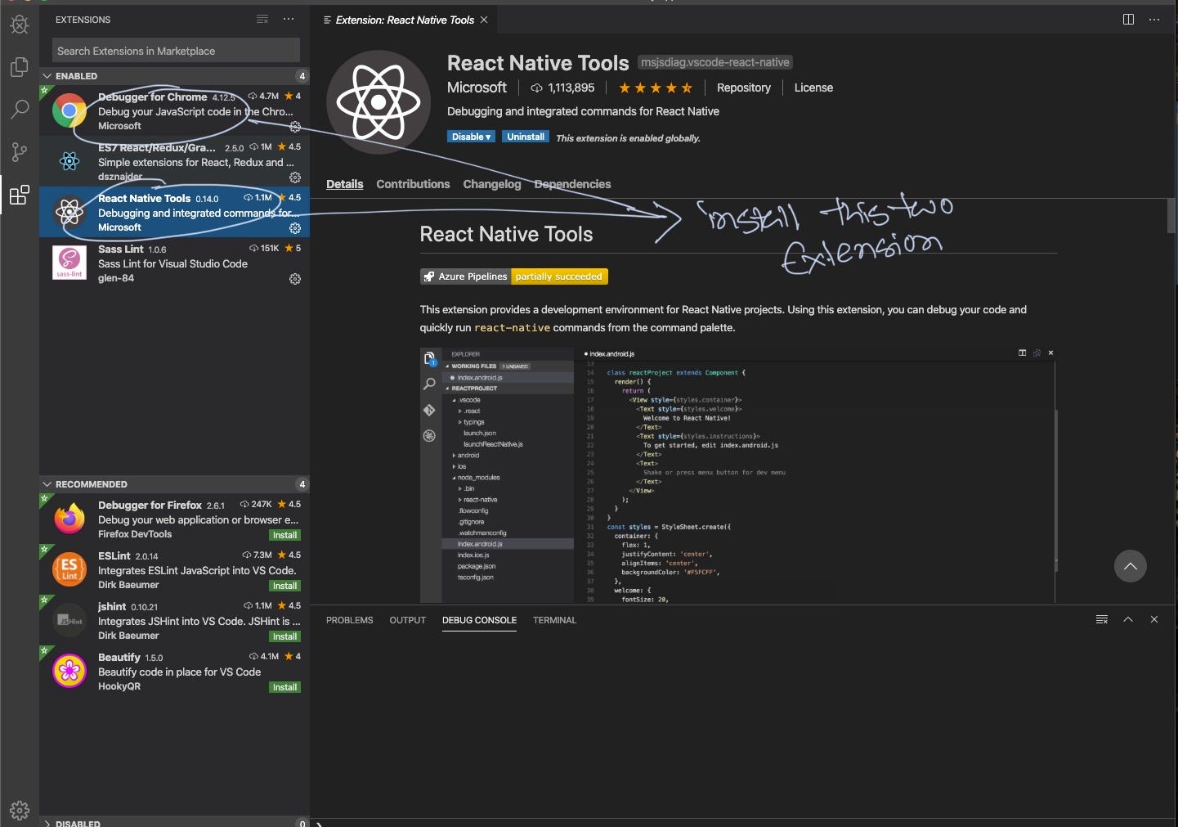Image resolution: width=1178 pixels, height=827 pixels.
Task: Open the Repository link
Action: pos(743,88)
